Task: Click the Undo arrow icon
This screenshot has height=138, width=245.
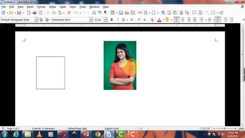Action: 76,13
